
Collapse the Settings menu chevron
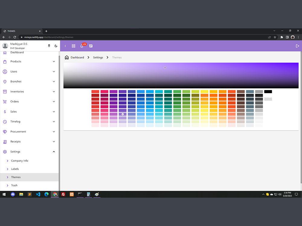click(x=54, y=152)
